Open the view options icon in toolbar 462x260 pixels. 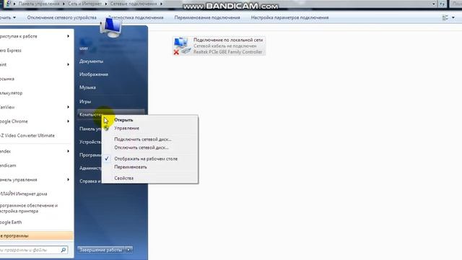(x=445, y=17)
